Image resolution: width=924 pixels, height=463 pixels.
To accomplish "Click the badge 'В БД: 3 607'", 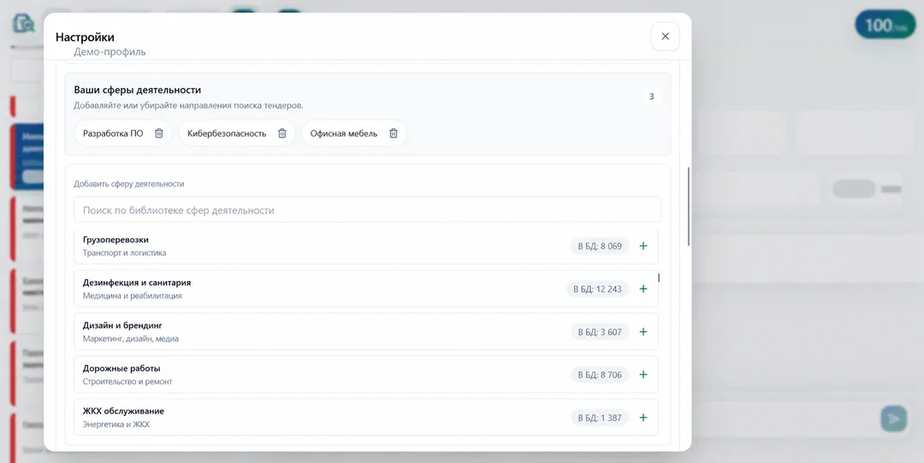I will (x=600, y=331).
